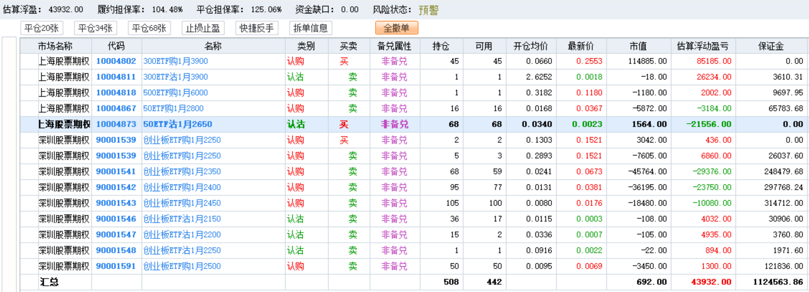The height and width of the screenshot is (292, 809).
Task: Select the 500ETF购1月6000 contract link
Action: 175,93
